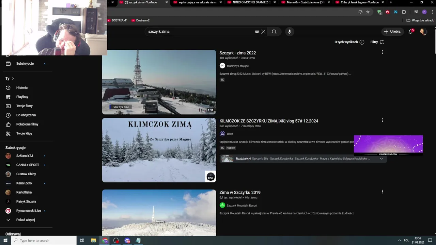Play the KLIMCZOK ZIMĄ thumbnail
The width and height of the screenshot is (436, 245).
[159, 150]
